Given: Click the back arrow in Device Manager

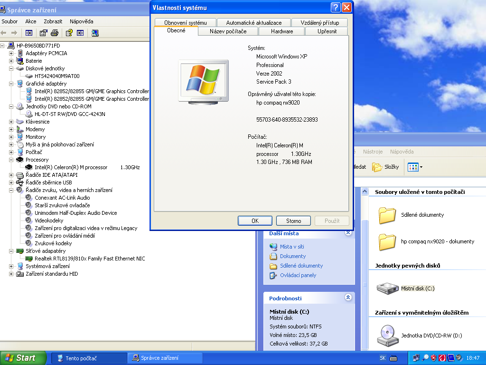Looking at the screenshot, I should pyautogui.click(x=4, y=33).
